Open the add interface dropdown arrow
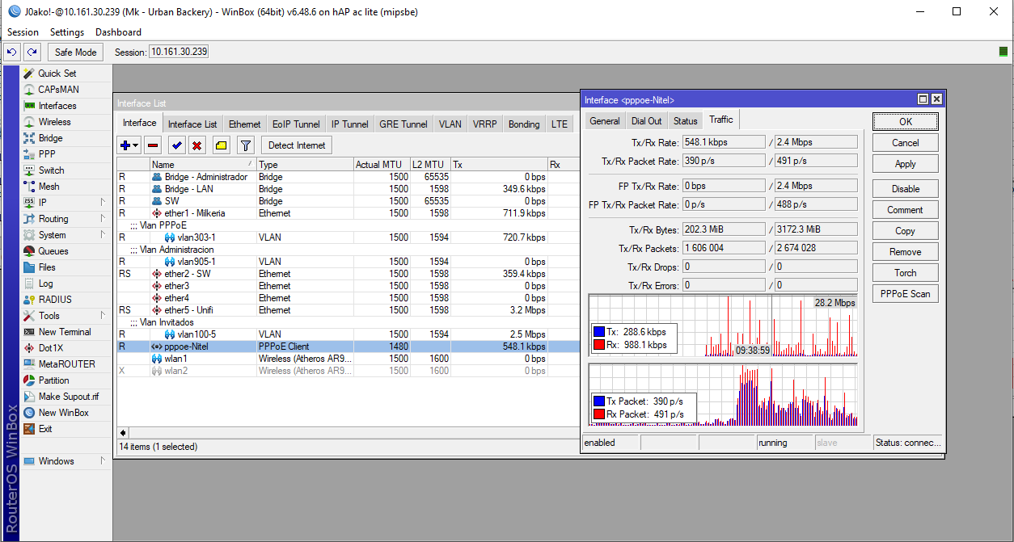Viewport: 1014px width, 542px height. [x=135, y=145]
